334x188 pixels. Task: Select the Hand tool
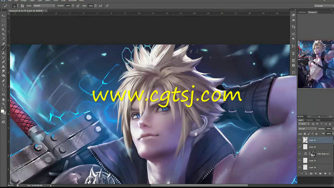click(x=3, y=99)
